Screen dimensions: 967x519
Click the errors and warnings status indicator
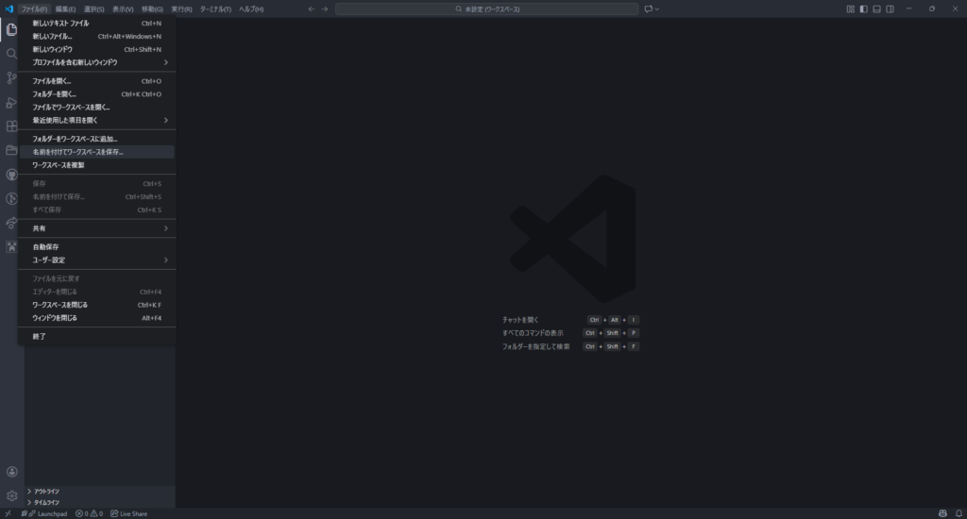point(89,513)
